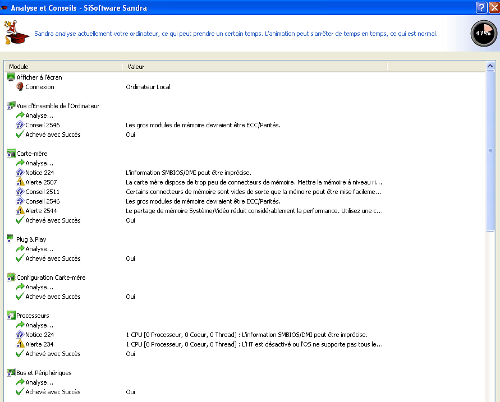The height and width of the screenshot is (402, 500).
Task: Select the Alerte 234 label
Action: tap(39, 344)
